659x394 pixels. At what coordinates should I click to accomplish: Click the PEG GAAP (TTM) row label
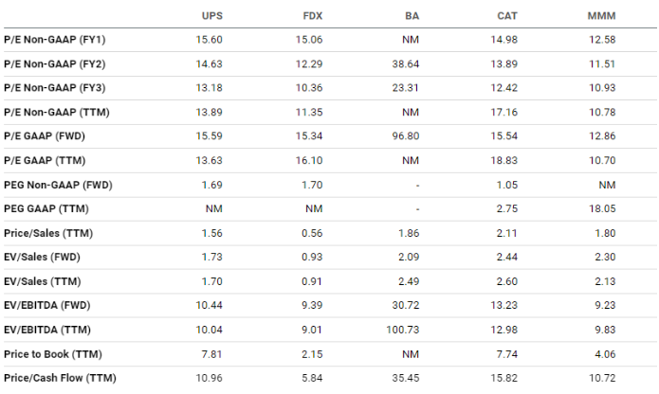point(46,209)
